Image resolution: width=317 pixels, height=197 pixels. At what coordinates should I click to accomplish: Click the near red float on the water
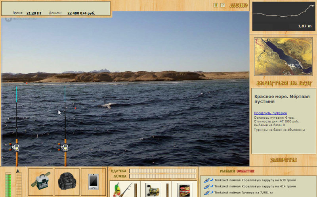75,108
